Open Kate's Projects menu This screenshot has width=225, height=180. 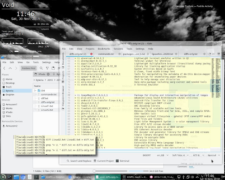coord(90,49)
